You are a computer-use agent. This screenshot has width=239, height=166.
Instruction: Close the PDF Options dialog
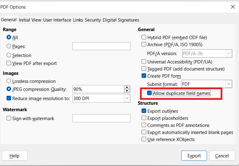[232, 7]
